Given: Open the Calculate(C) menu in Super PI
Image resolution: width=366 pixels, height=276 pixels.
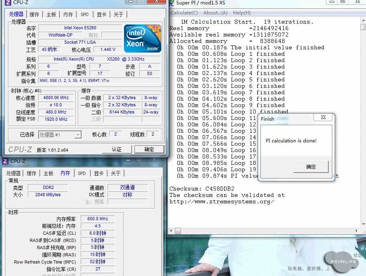Looking at the screenshot, I should point(184,13).
